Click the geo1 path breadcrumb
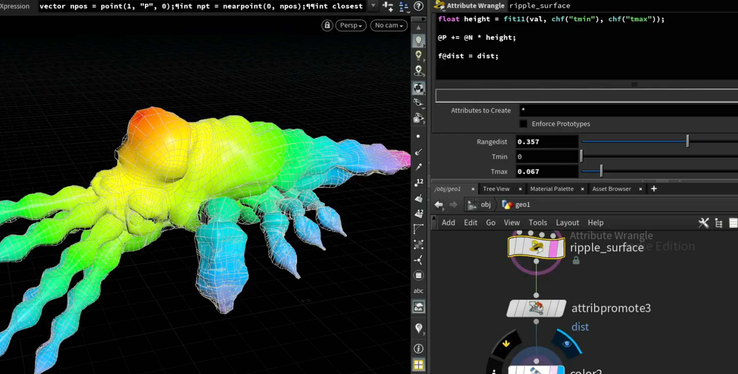The image size is (738, 374). coord(516,205)
